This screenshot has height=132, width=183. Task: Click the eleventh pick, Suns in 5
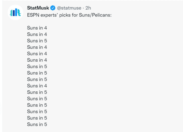pos(37,92)
